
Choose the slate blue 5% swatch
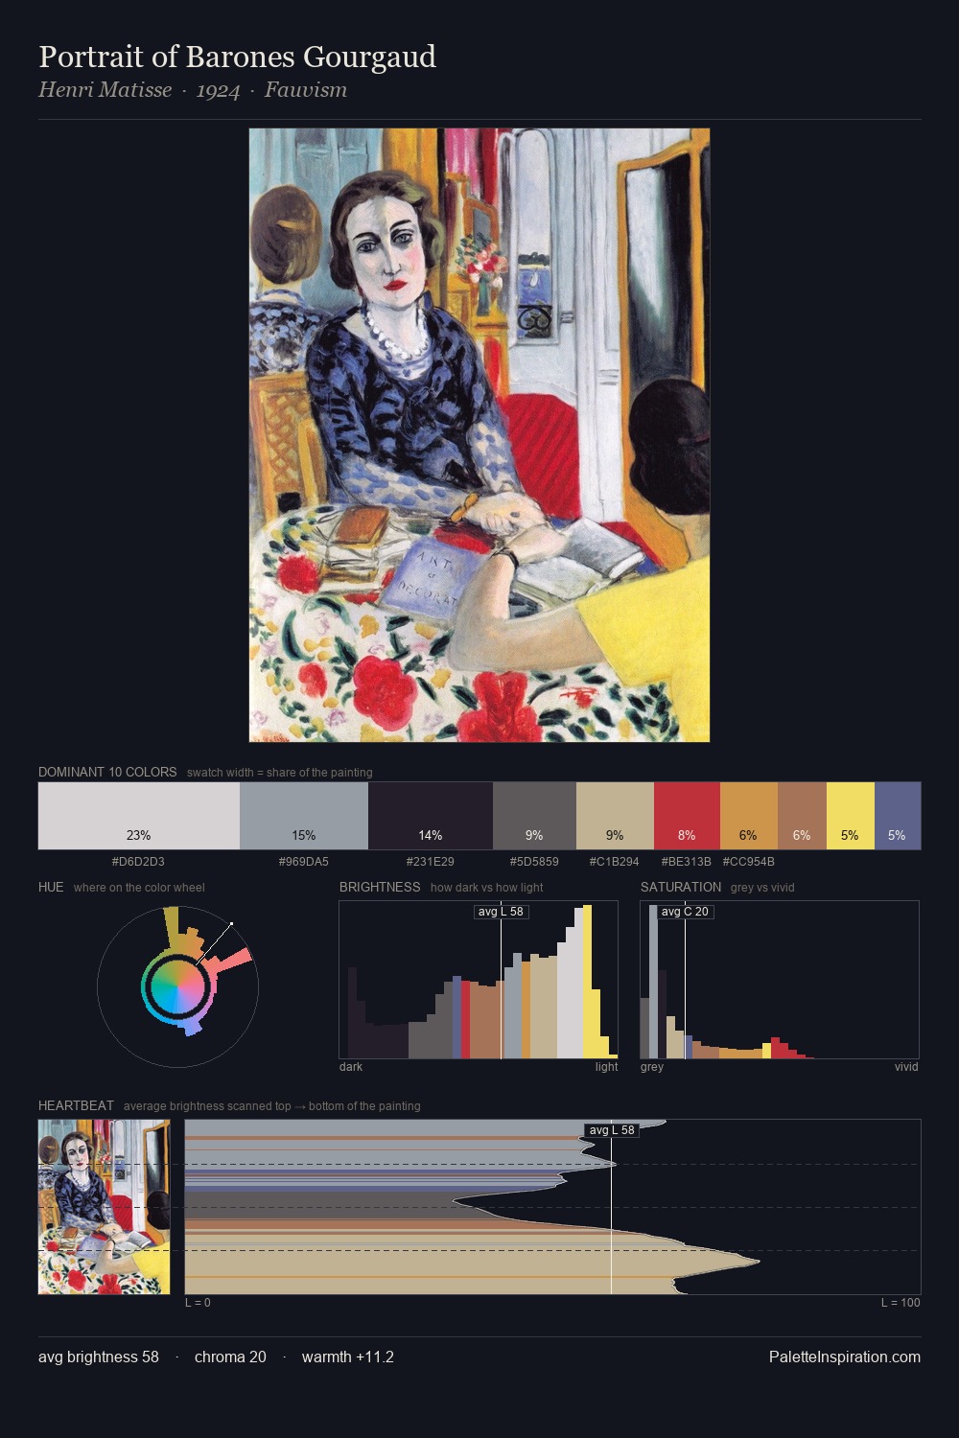click(x=898, y=816)
